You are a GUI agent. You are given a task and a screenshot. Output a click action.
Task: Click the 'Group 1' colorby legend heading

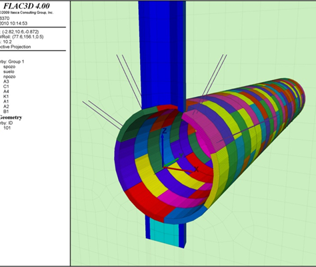(x=12, y=61)
